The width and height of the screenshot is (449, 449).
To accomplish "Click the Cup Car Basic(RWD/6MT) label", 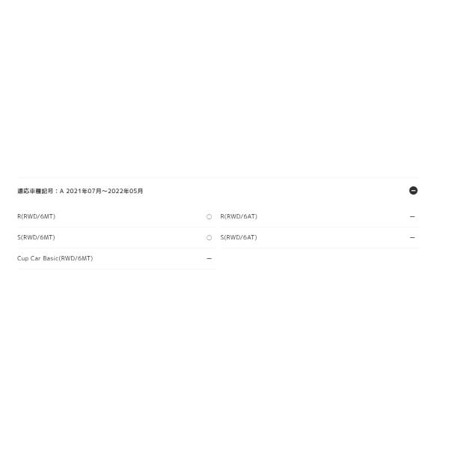I will (x=55, y=258).
